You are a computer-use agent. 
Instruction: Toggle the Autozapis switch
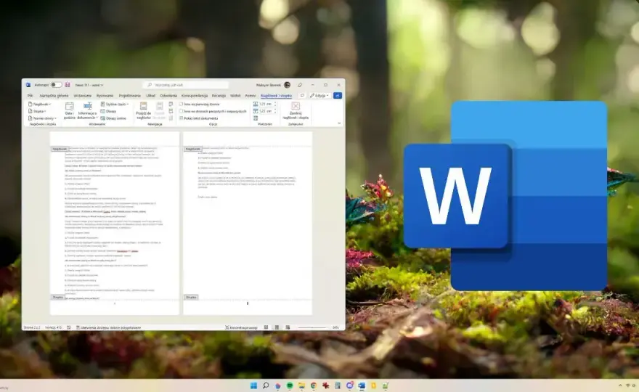click(56, 85)
